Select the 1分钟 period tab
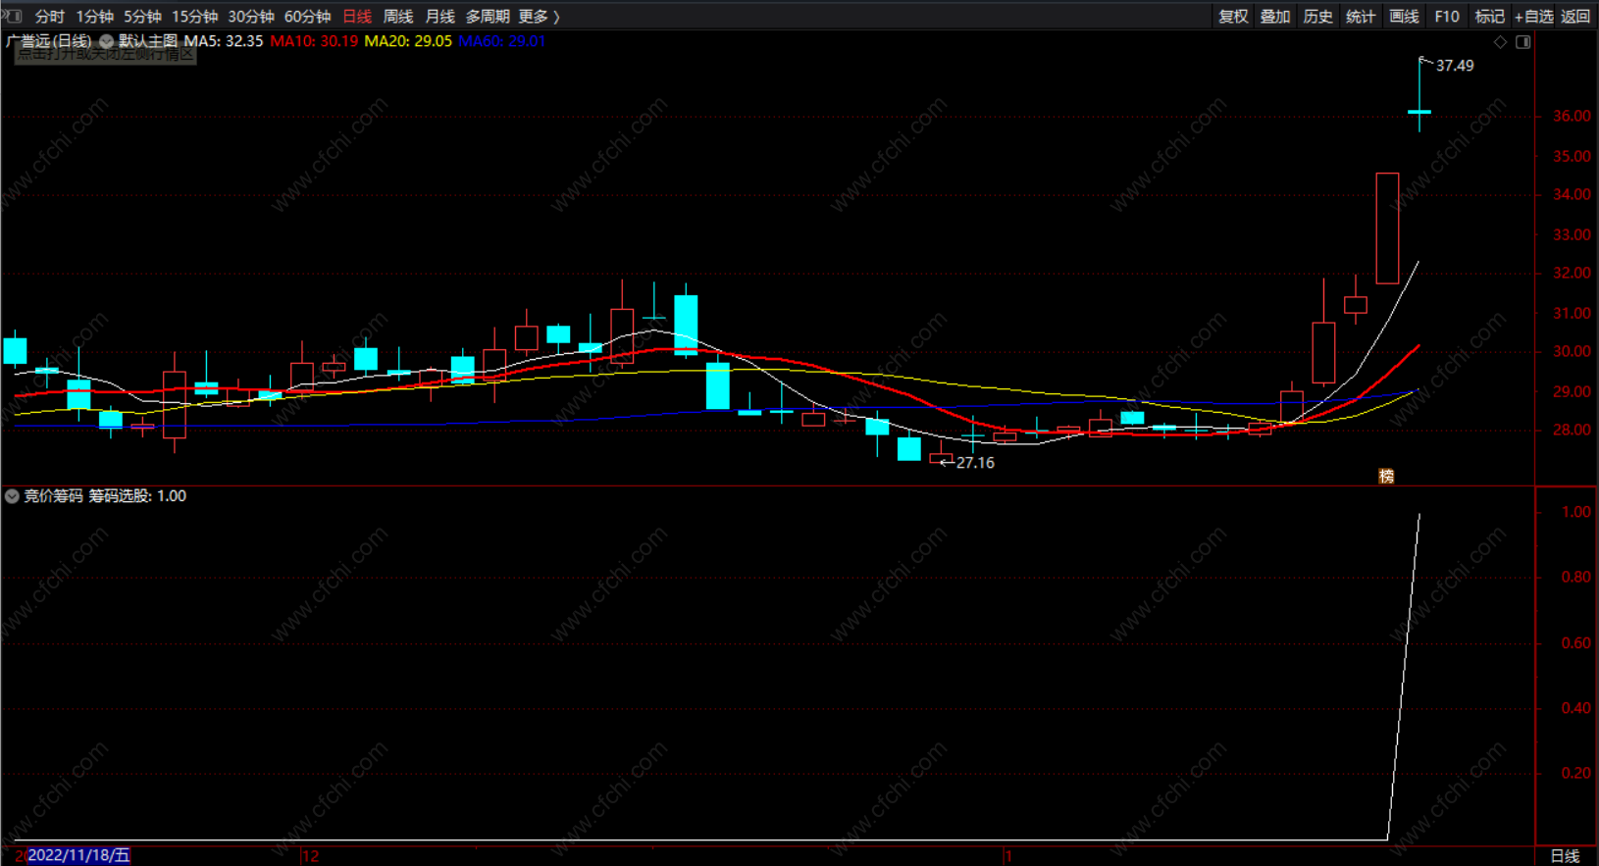1599x866 pixels. point(95,17)
